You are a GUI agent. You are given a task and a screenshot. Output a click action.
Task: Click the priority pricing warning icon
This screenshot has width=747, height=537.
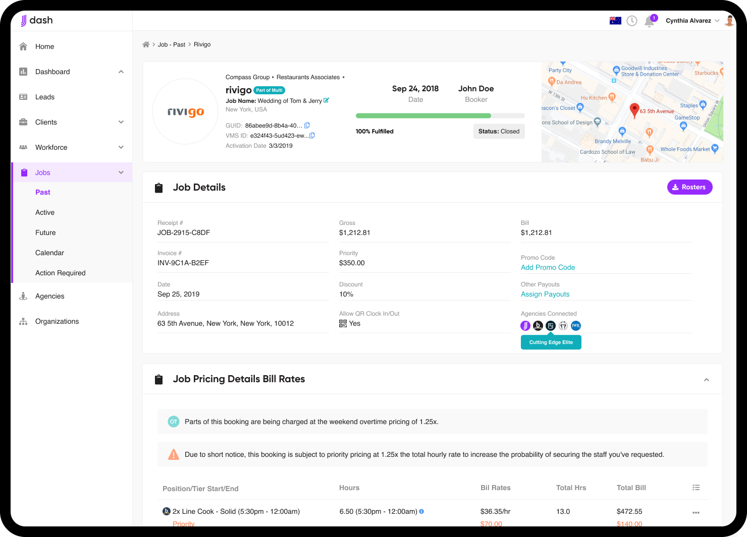pyautogui.click(x=174, y=454)
